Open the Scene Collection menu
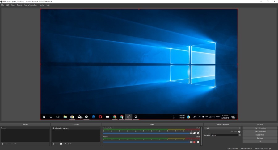This screenshot has width=278, height=150. (31, 5)
